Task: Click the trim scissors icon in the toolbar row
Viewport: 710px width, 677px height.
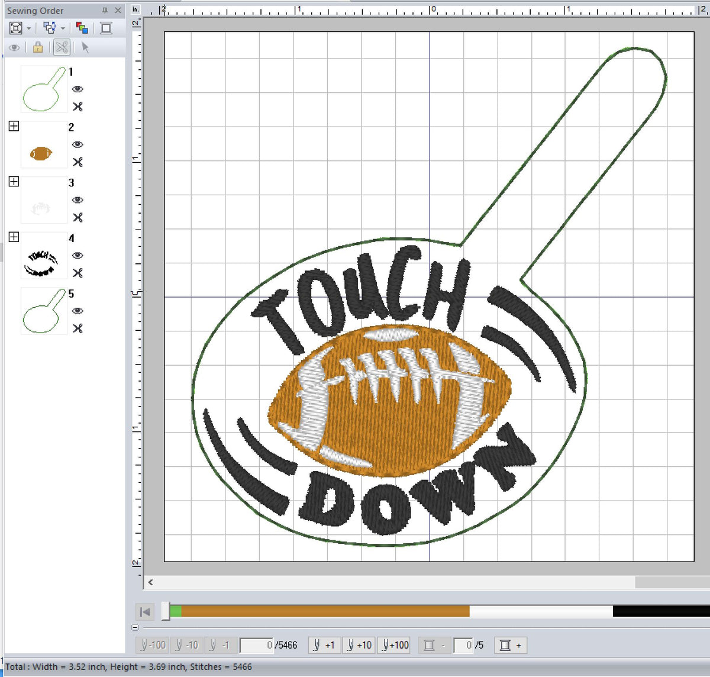Action: pyautogui.click(x=61, y=47)
